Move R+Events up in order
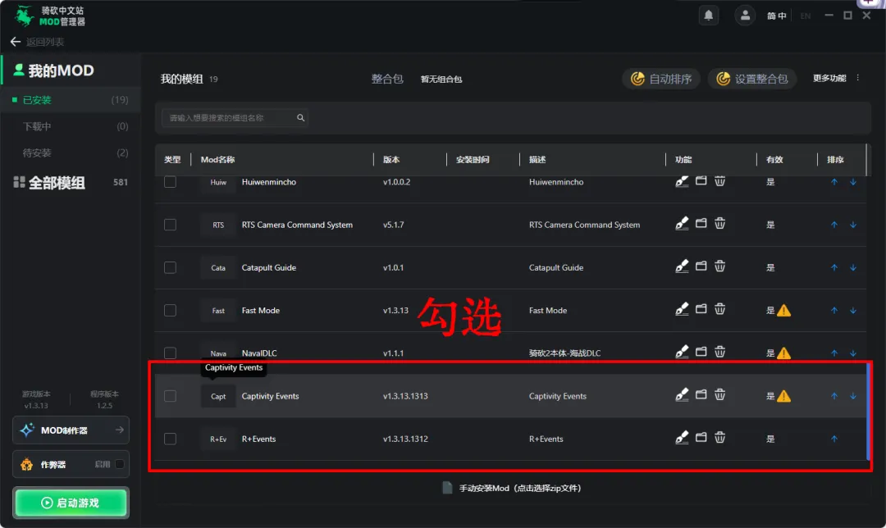 coord(834,439)
